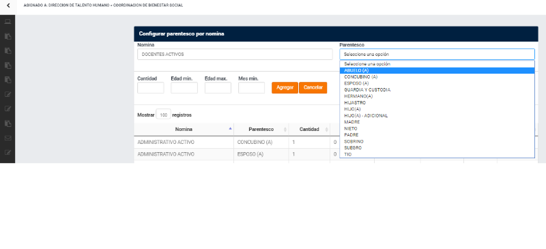Select ESPOSO (A) in dropdown list

click(437, 83)
